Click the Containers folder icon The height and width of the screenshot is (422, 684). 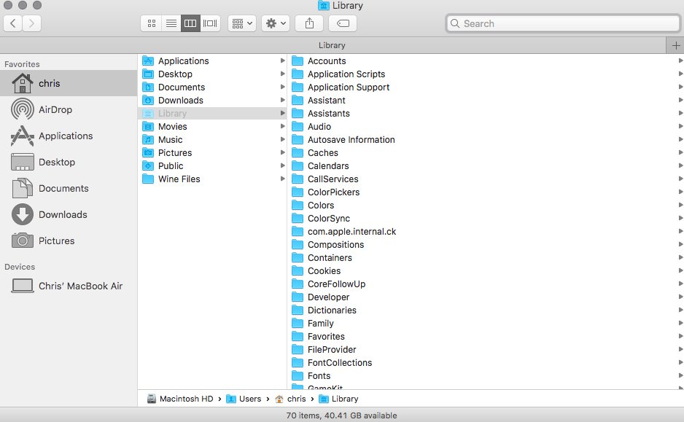pos(298,258)
